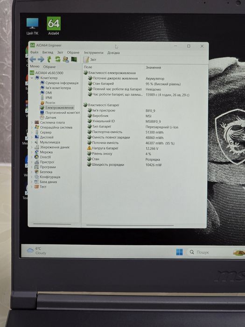Click the Пристрої node icon
Image resolution: width=245 pixels, height=327 pixels.
[x=37, y=162]
